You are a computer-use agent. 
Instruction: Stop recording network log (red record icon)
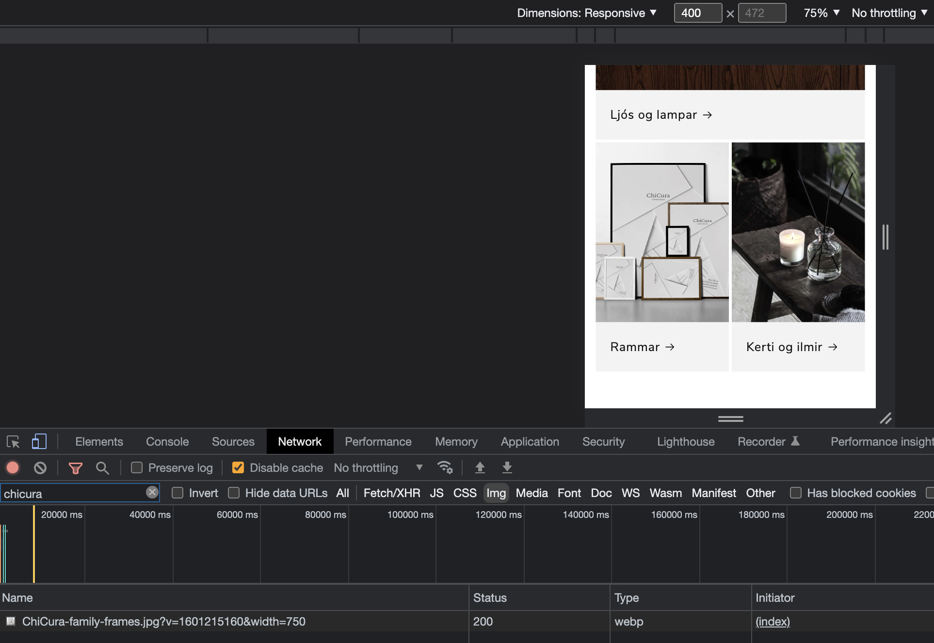tap(12, 467)
